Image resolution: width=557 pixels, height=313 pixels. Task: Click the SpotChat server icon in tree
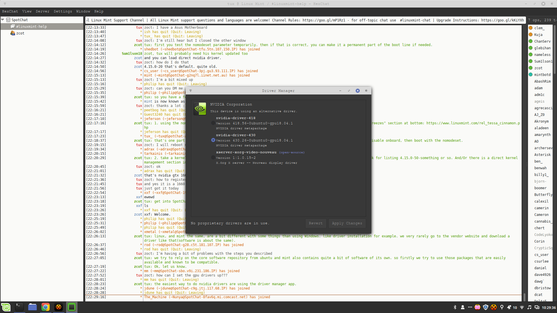click(8, 20)
